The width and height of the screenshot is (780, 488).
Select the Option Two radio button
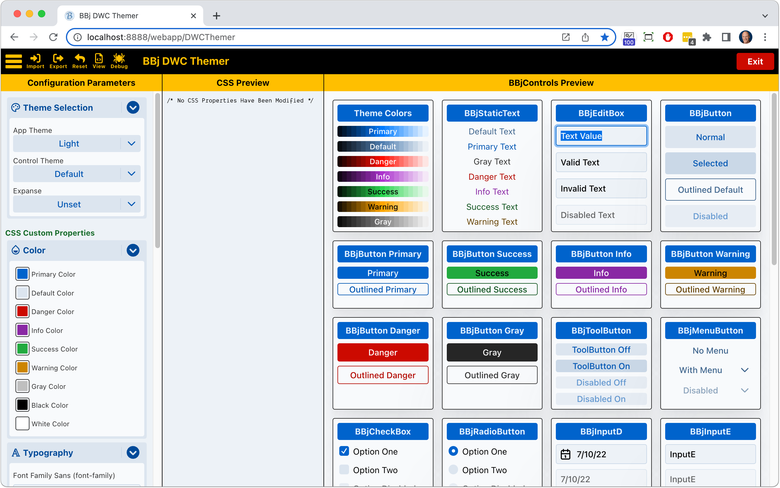pos(453,469)
